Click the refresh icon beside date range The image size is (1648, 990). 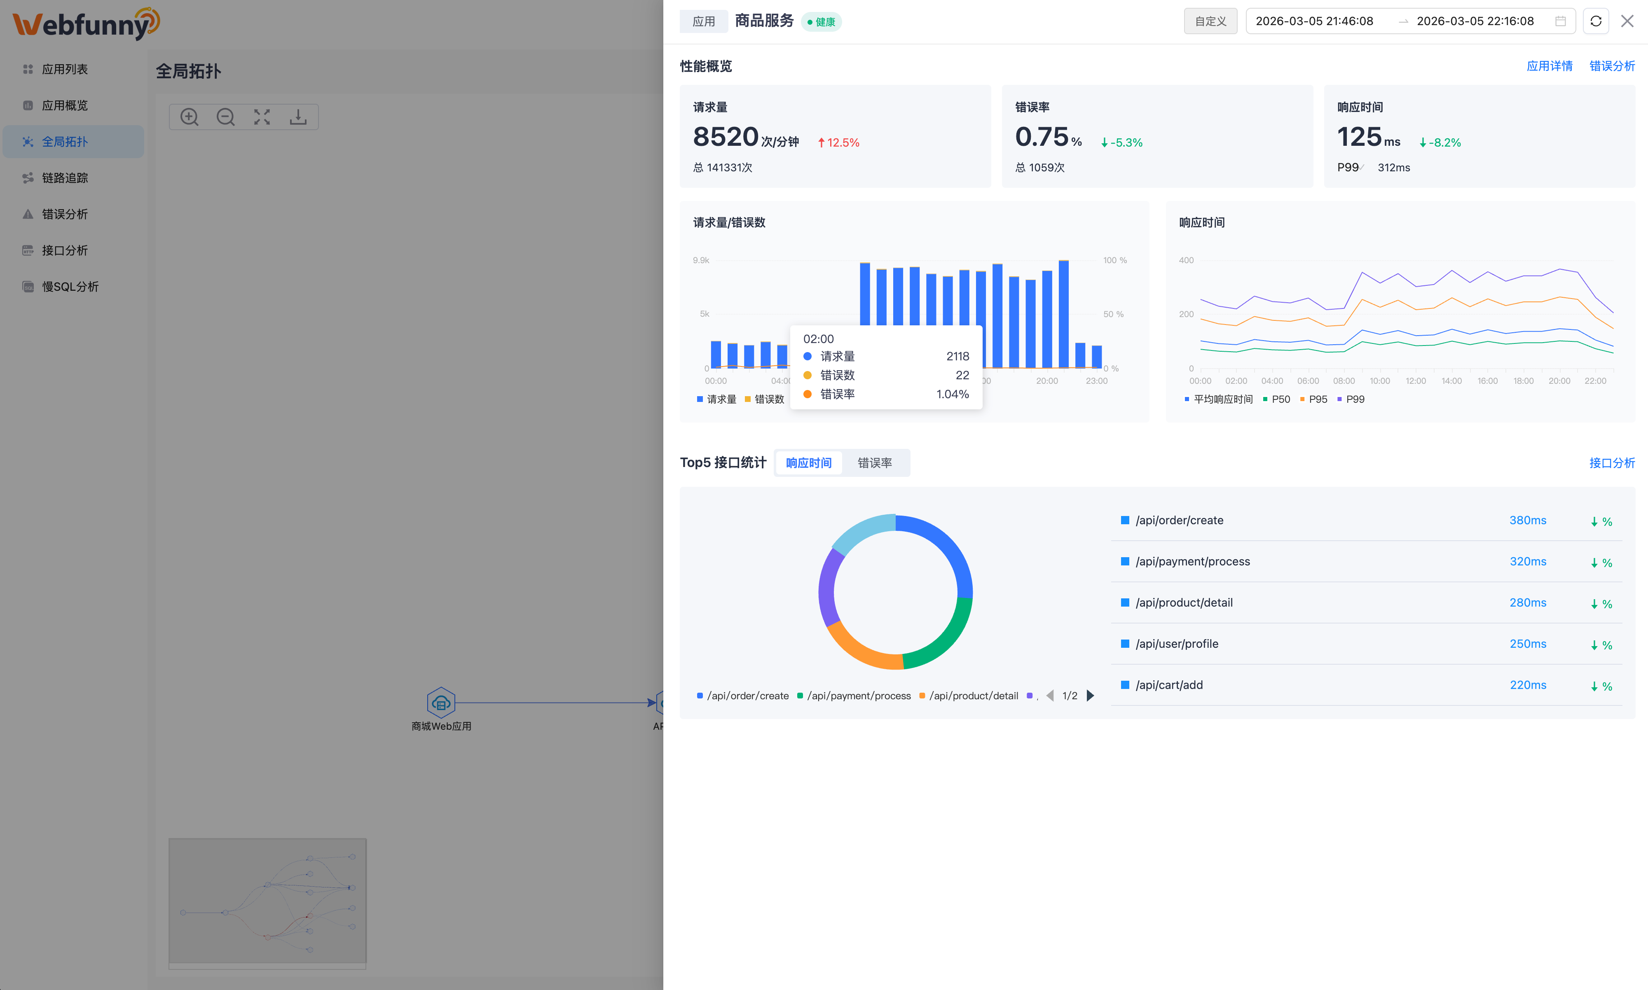click(1595, 21)
